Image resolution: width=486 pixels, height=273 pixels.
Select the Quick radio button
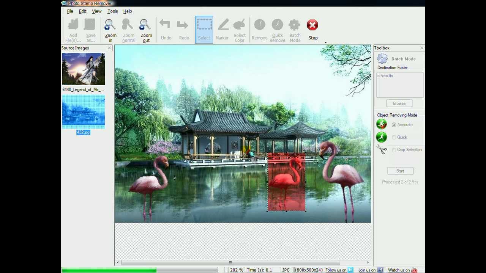(x=394, y=137)
